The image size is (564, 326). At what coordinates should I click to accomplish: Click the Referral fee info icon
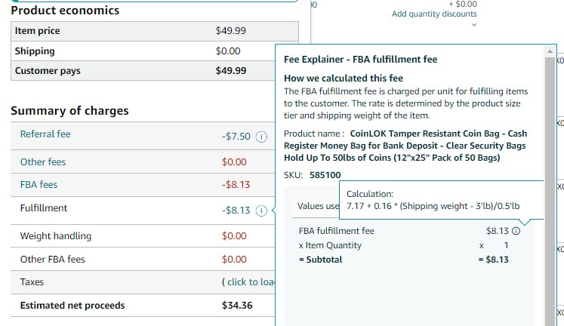(x=261, y=137)
